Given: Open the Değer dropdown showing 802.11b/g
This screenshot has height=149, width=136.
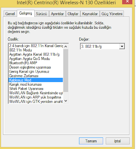Looking at the screenshot, I should 102,47.
